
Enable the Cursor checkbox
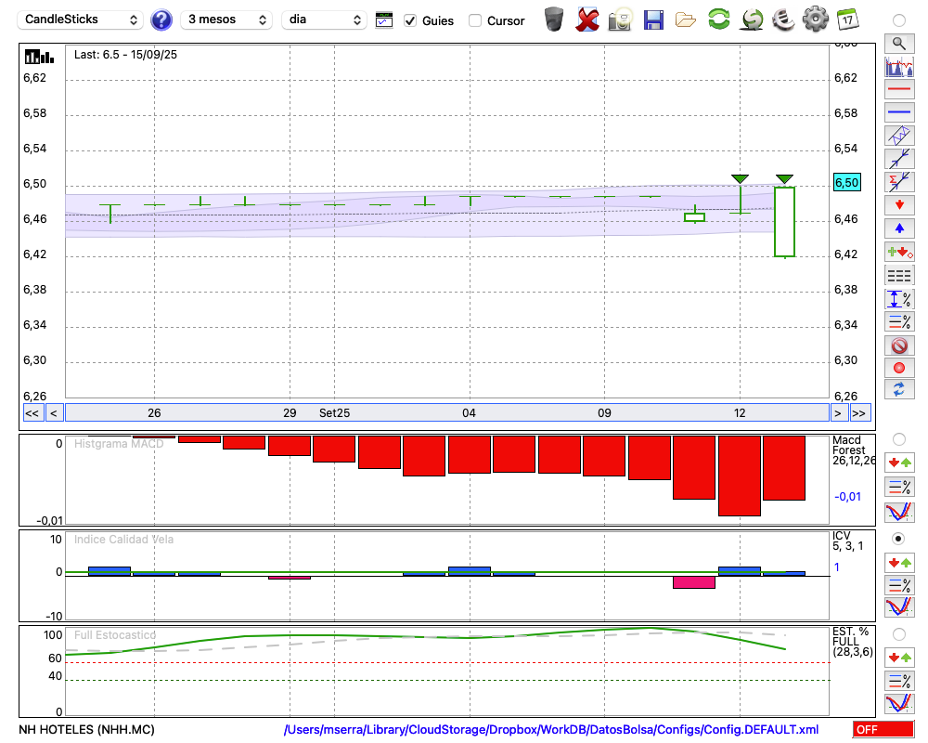click(475, 20)
